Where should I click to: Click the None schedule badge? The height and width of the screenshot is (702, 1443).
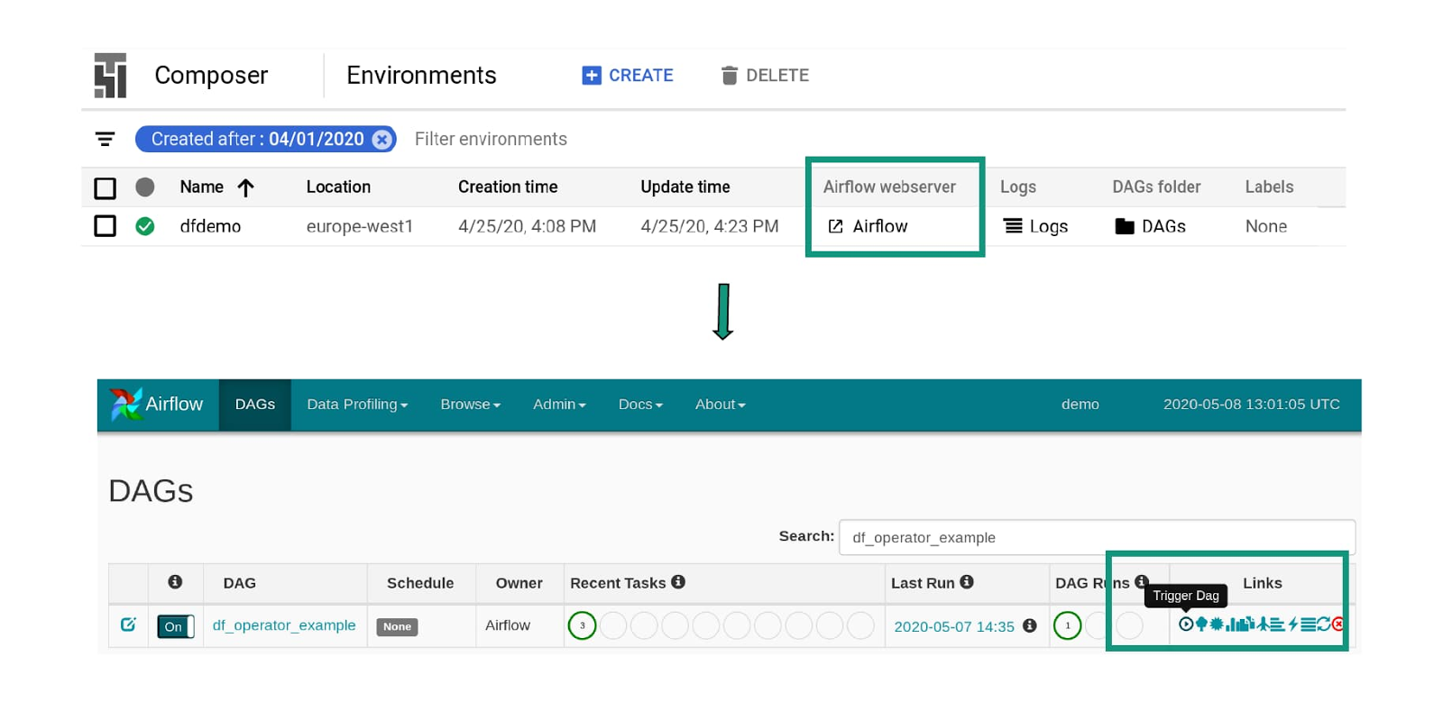[x=397, y=626]
